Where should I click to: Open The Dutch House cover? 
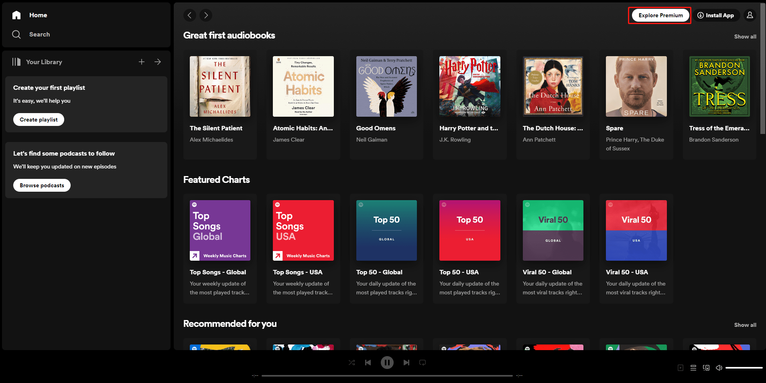pyautogui.click(x=553, y=86)
